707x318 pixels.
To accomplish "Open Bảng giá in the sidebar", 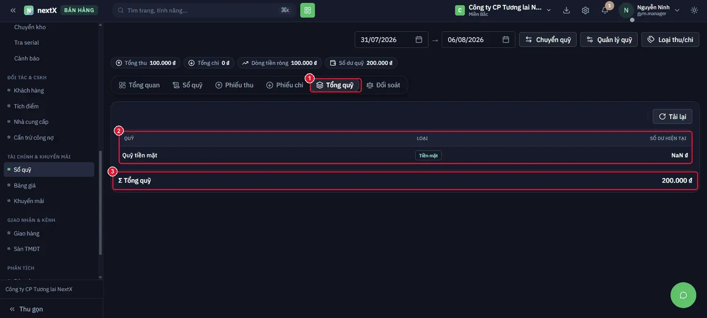I will tap(25, 185).
